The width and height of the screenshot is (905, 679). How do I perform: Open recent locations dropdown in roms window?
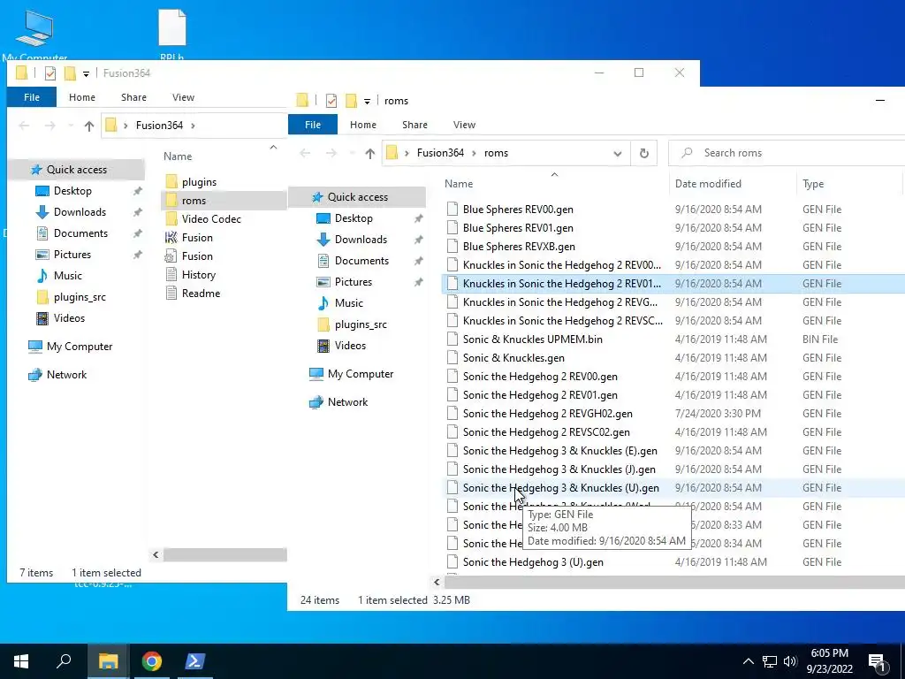tap(353, 153)
